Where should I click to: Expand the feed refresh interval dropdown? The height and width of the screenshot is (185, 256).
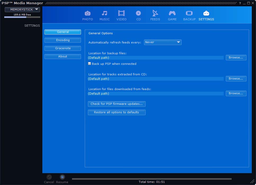click(x=163, y=42)
